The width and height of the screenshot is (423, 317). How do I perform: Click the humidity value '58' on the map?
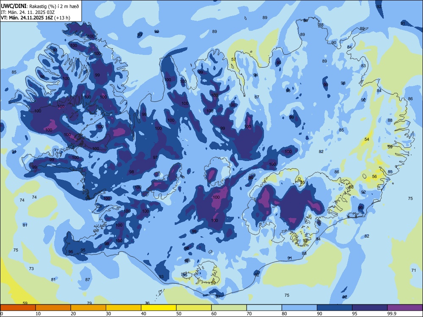[x=351, y=187]
